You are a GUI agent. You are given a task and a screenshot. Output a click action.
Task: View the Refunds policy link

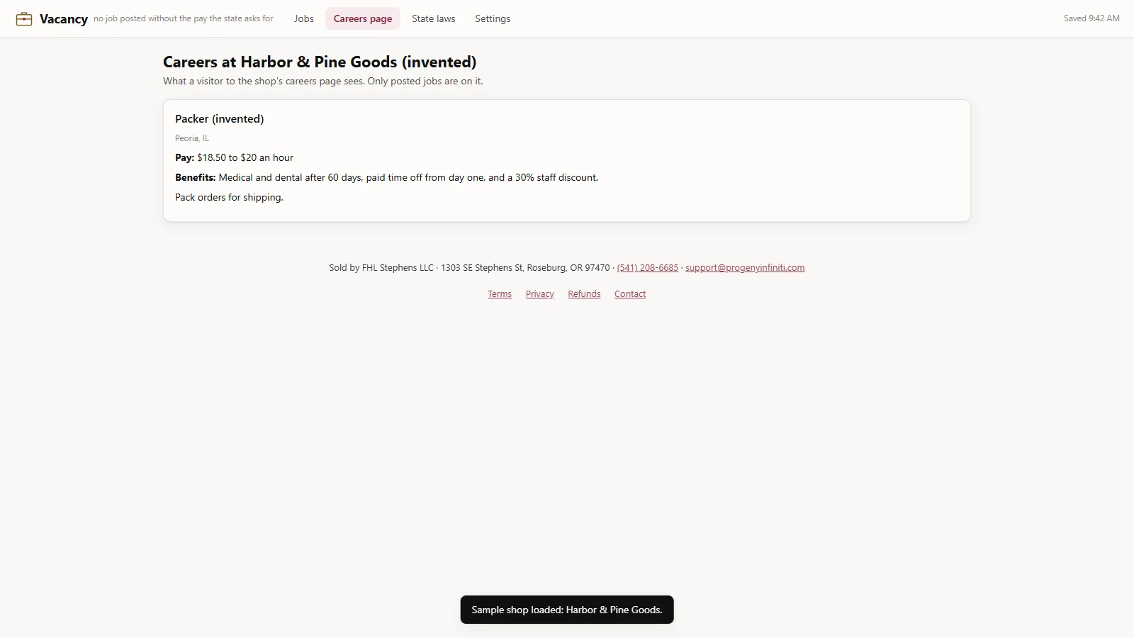tap(584, 294)
